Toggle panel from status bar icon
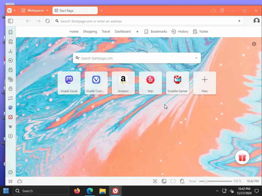 10,181
